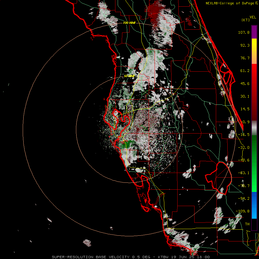Click the 50 NMI range ring label
The height and width of the screenshot is (259, 259).
(x=129, y=76)
